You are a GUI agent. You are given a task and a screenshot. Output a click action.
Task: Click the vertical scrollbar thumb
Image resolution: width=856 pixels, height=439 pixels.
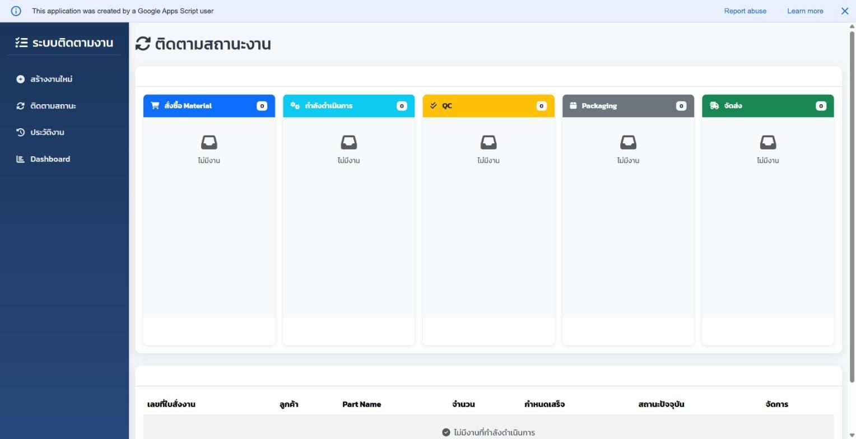[852, 207]
